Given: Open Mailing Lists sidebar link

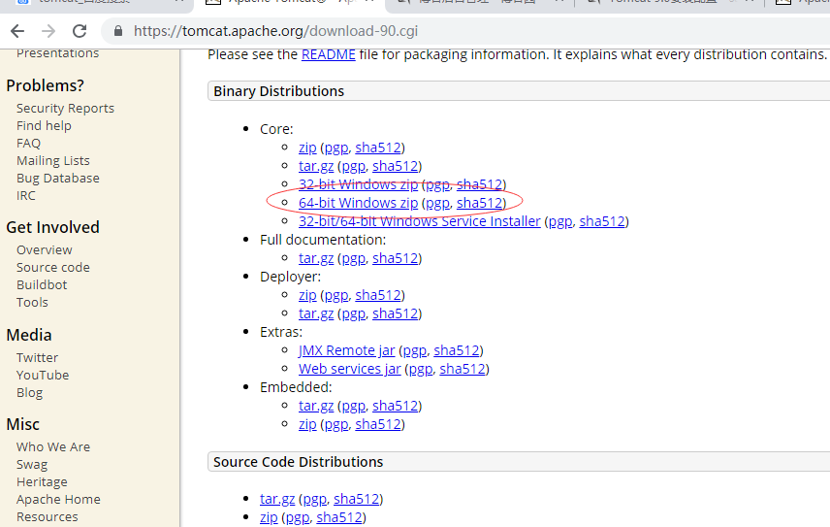Looking at the screenshot, I should click(53, 160).
